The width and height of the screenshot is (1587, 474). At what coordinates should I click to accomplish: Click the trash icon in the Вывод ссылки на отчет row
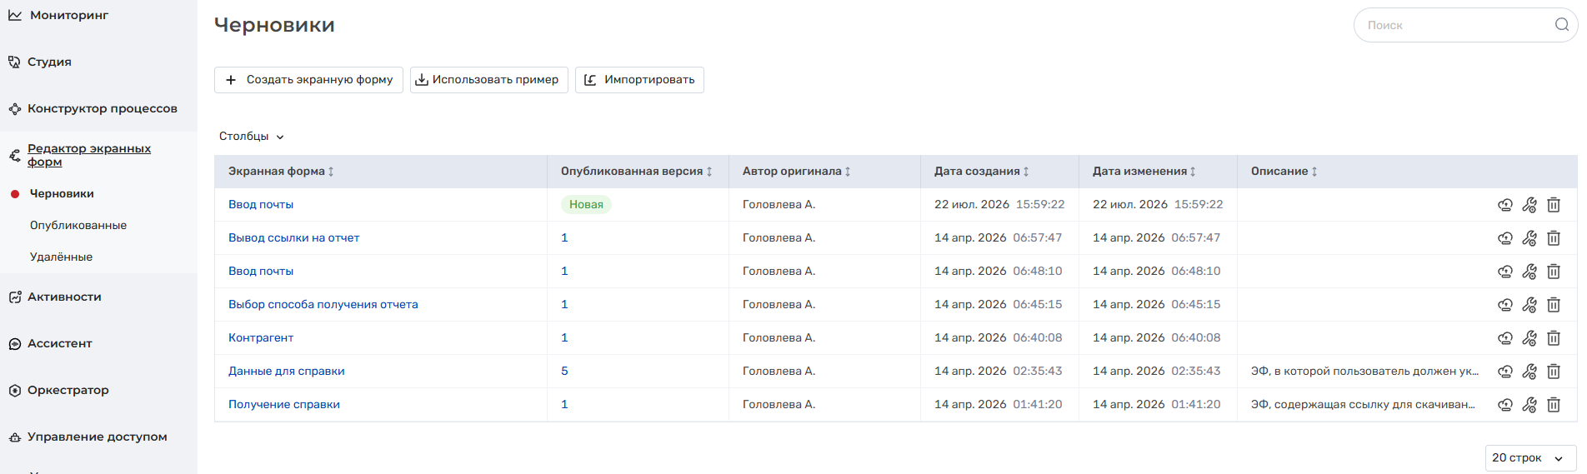point(1554,238)
